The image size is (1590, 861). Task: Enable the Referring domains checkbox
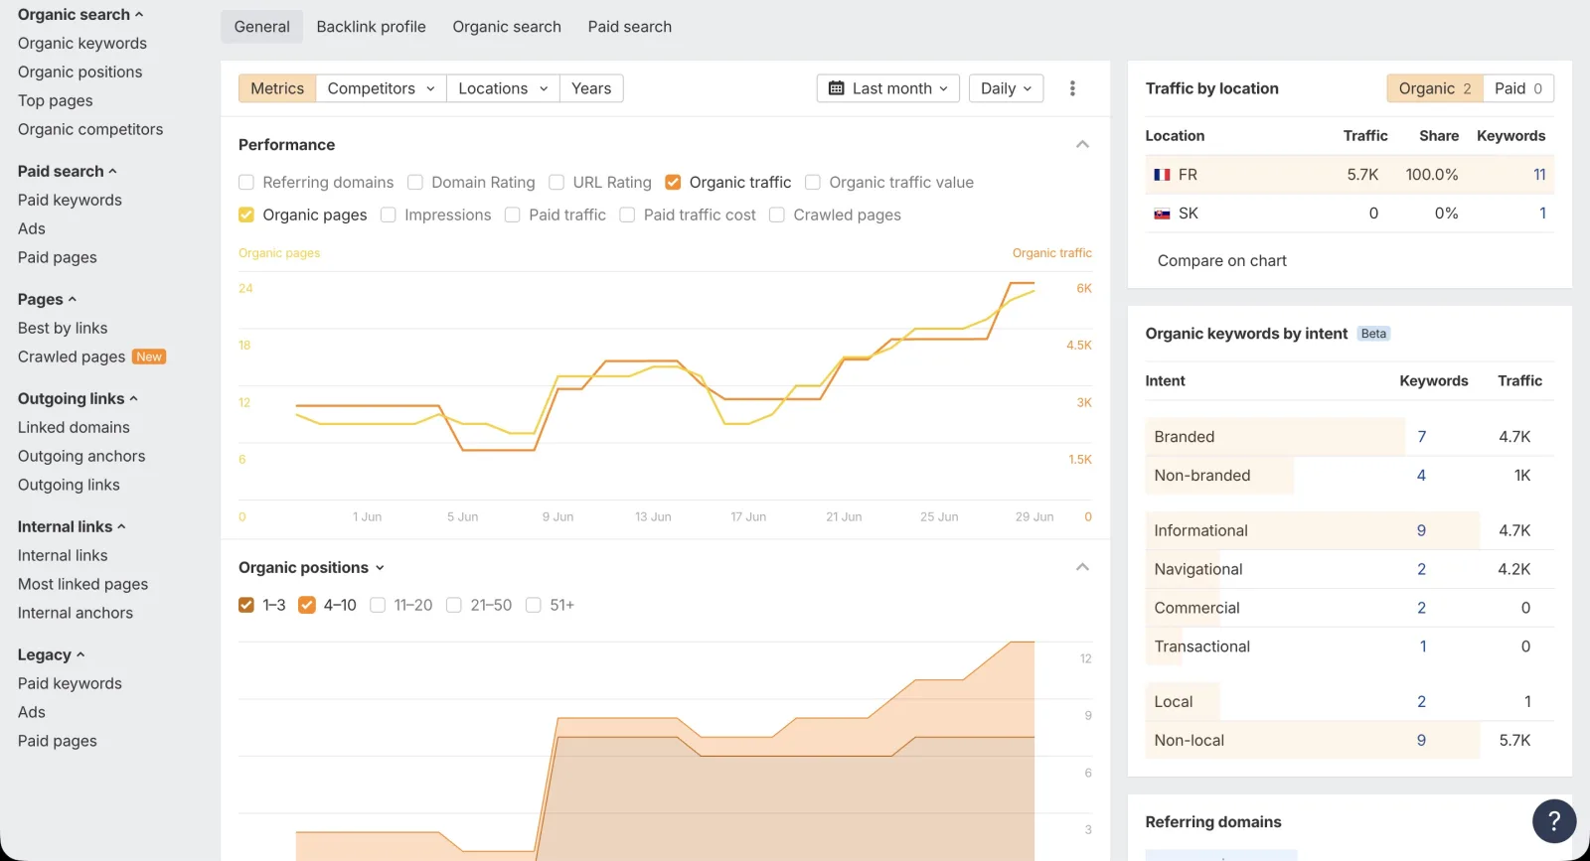click(246, 183)
